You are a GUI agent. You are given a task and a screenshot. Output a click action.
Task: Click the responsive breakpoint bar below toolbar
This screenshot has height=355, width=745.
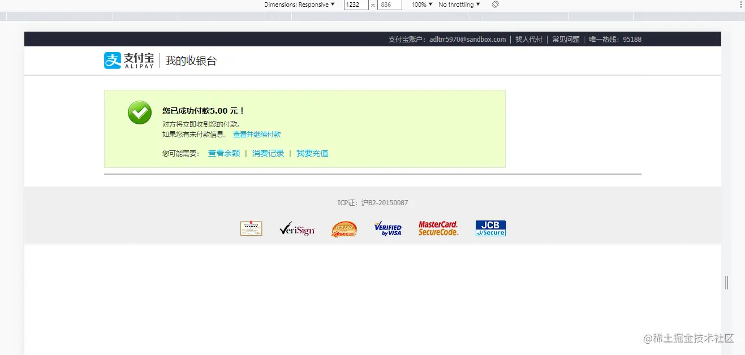372,16
